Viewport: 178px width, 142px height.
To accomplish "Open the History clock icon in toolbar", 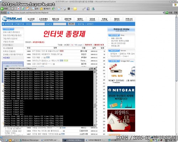I will click(54, 9).
